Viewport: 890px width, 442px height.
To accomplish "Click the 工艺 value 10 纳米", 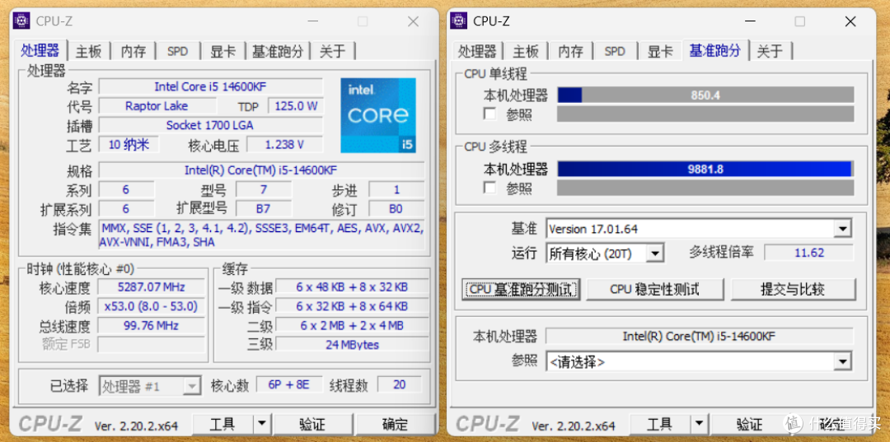I will [129, 145].
